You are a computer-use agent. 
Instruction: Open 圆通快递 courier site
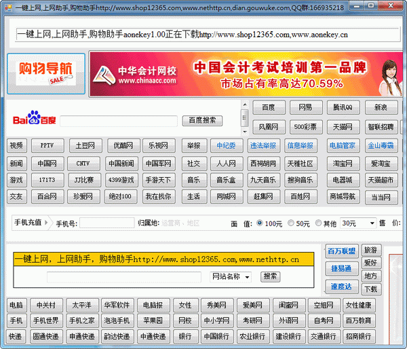click(46, 337)
